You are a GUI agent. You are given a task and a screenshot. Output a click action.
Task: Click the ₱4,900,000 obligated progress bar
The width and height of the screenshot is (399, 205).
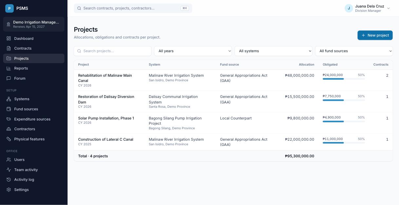(x=344, y=121)
